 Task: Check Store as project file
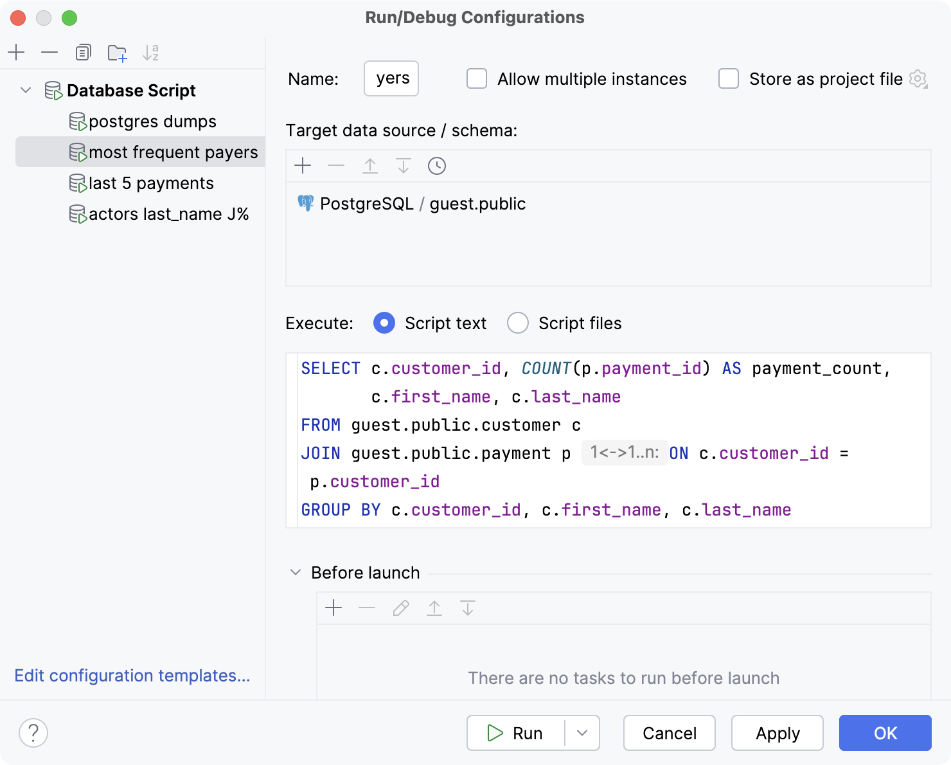tap(728, 78)
